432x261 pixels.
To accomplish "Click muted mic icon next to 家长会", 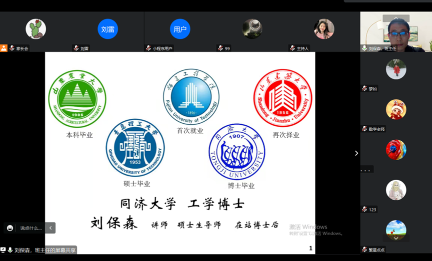I will pyautogui.click(x=12, y=48).
